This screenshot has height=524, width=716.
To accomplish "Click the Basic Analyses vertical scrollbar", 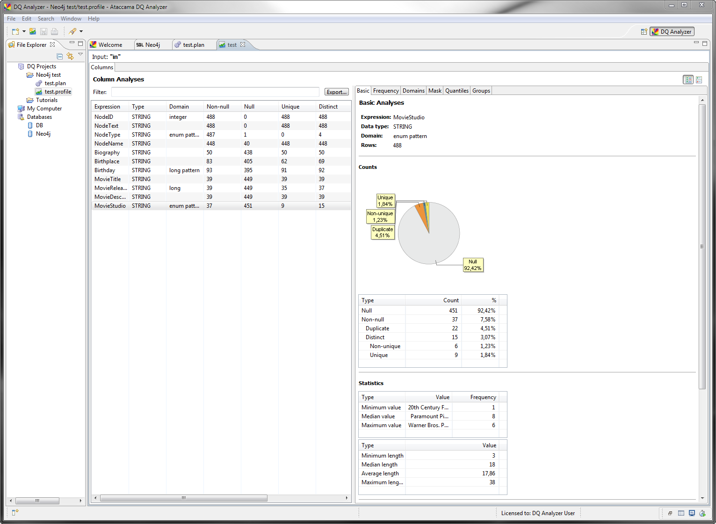I will pos(702,247).
